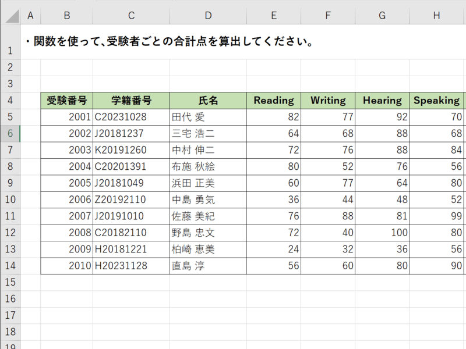Click the Speaking score 99 cell
This screenshot has width=466, height=349.
436,216
